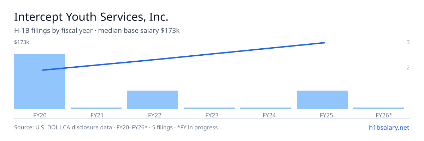Click the FY26* bar stub
Screen dimensions: 424x141
[x=379, y=108]
